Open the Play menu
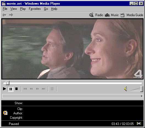This screenshot has width=145, height=128. point(23,9)
